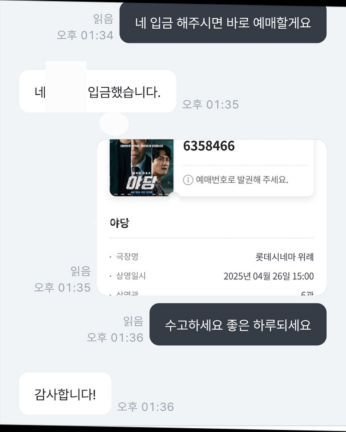
Task: Click the timestamp beside the 감사합니다 message
Action: coord(145,407)
